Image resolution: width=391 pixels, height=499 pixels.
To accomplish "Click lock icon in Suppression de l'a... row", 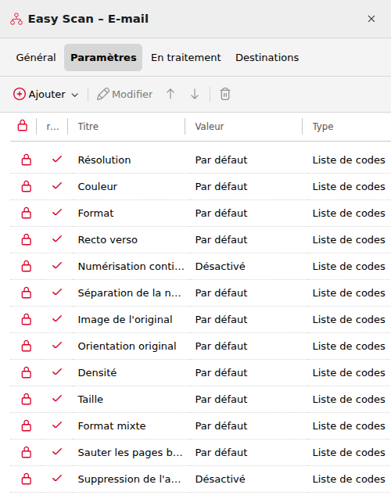I will [x=27, y=479].
